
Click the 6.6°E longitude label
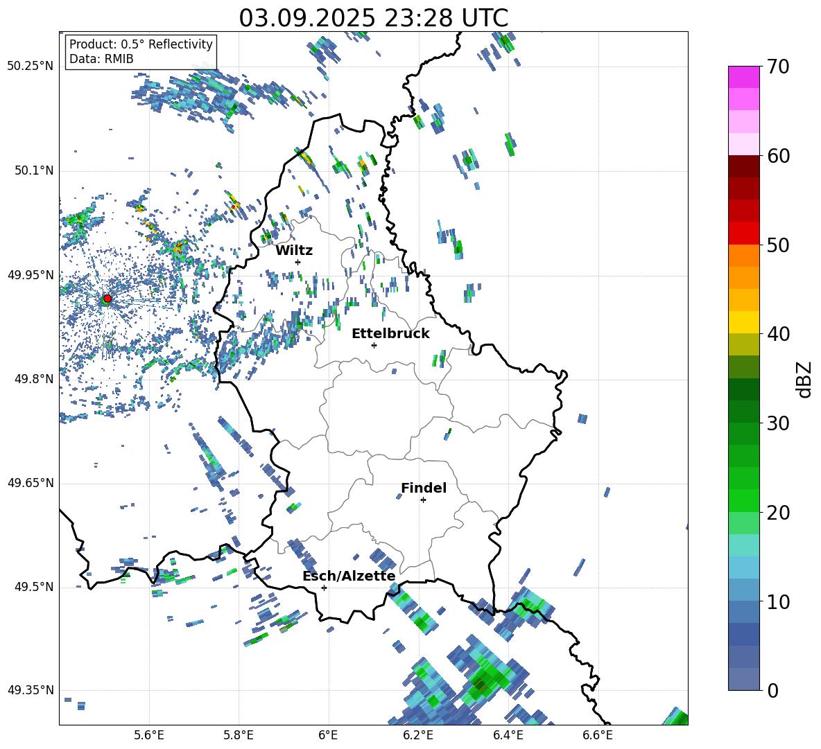(598, 735)
